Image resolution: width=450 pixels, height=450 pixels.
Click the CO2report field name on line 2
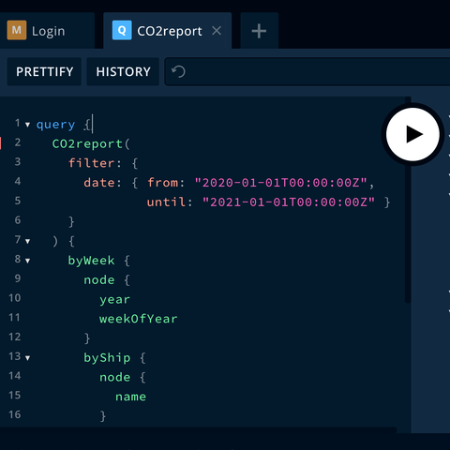click(87, 143)
